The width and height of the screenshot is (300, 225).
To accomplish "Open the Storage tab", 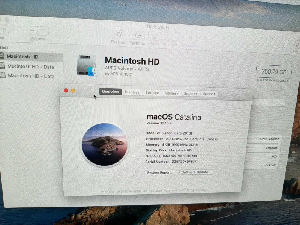I will click(152, 93).
